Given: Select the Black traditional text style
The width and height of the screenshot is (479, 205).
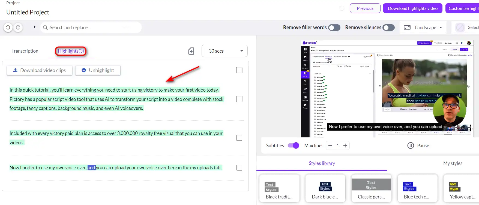Looking at the screenshot, I should pos(279,188).
